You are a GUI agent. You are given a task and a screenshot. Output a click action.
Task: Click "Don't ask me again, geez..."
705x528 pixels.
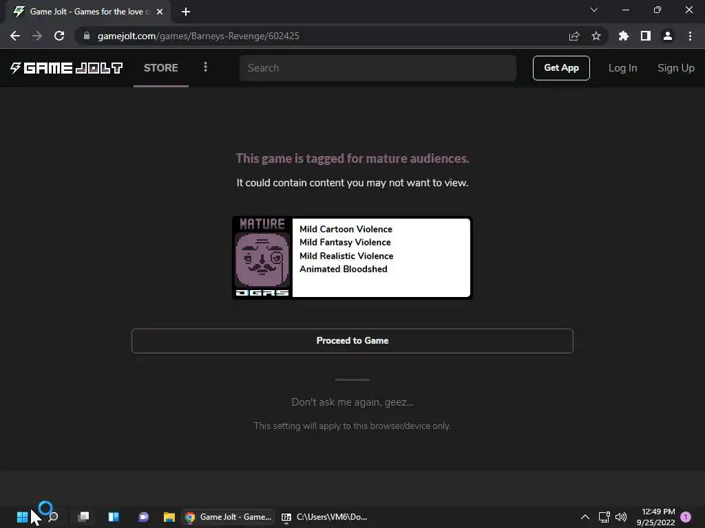[352, 401]
